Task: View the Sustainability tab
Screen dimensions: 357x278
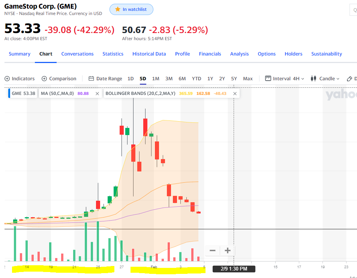Action: click(x=327, y=54)
